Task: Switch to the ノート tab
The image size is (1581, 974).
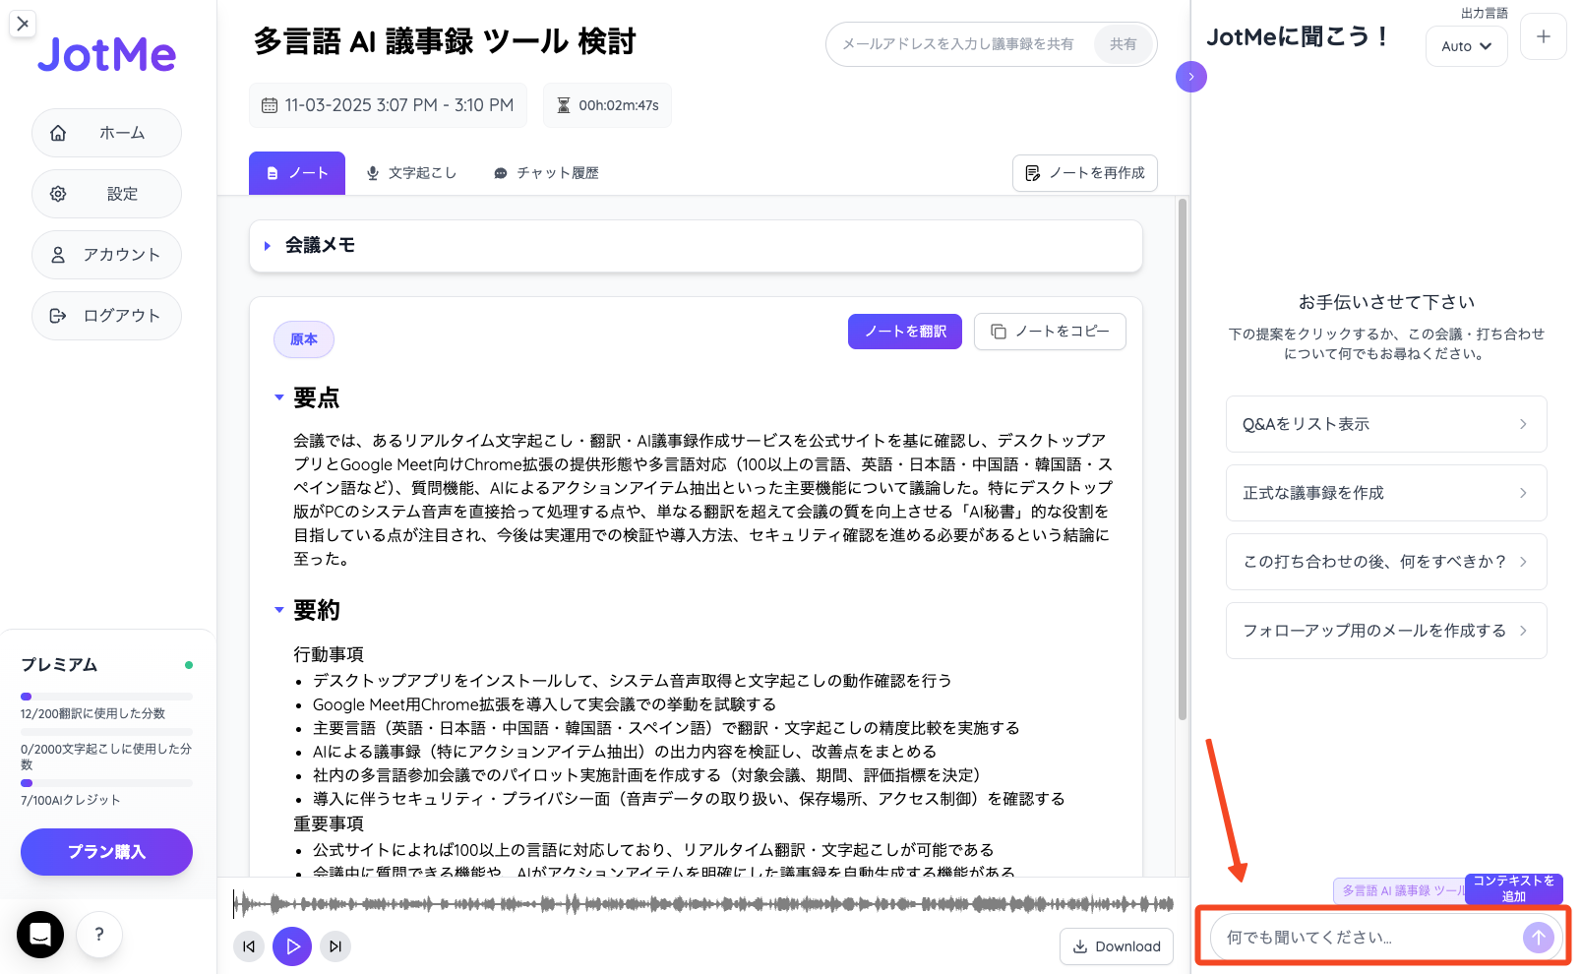Action: coord(297,173)
